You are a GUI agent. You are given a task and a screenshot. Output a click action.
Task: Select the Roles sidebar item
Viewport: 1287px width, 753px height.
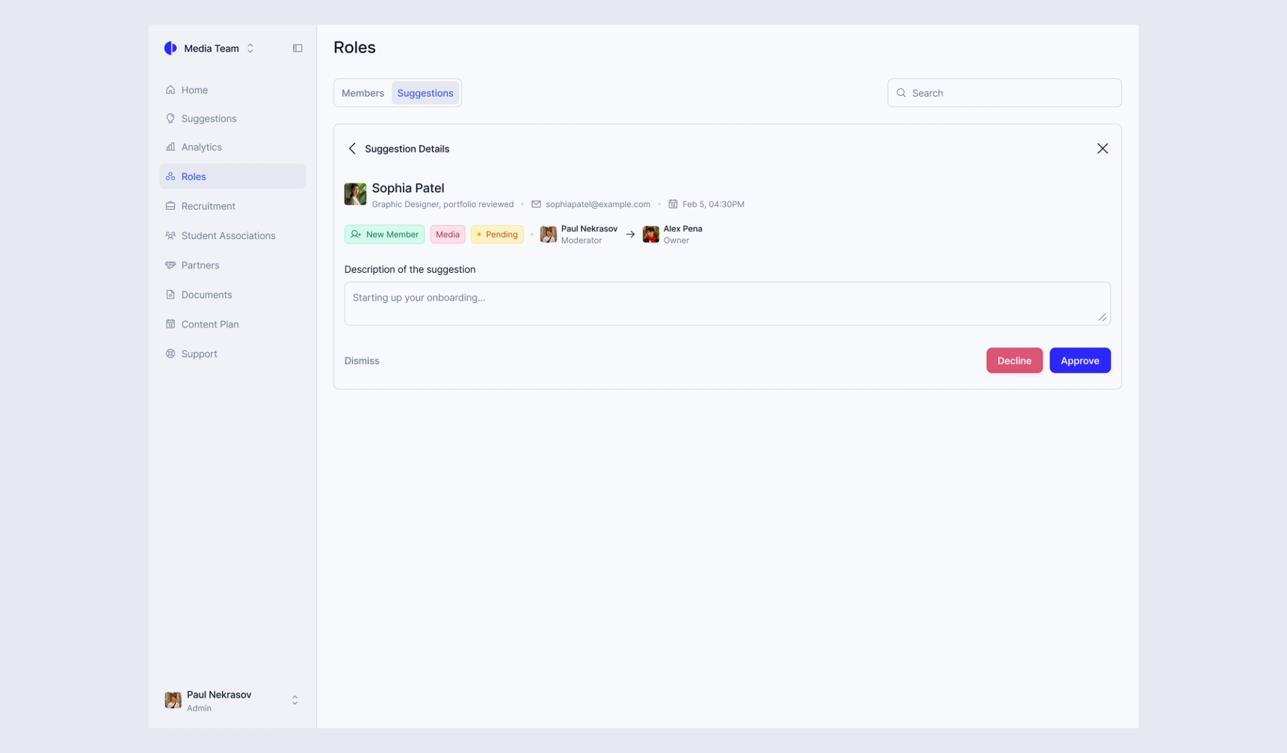tap(232, 176)
